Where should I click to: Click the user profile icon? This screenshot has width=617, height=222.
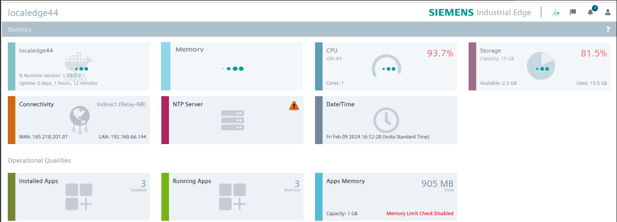(608, 12)
